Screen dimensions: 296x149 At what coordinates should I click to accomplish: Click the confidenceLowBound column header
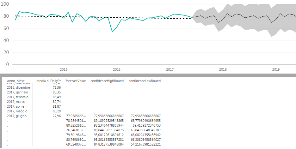pyautogui.click(x=145, y=81)
